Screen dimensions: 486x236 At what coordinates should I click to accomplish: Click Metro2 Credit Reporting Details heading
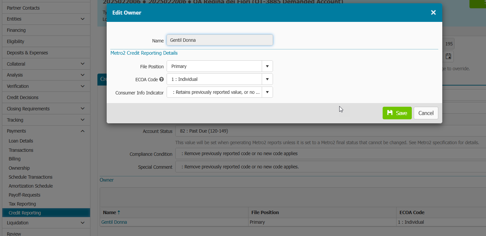(x=144, y=53)
